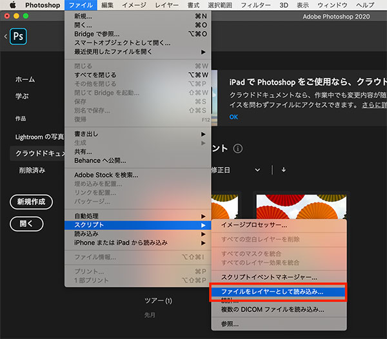Image resolution: width=387 pixels, height=339 pixels.
Task: Click the ツアー (1) document name
Action: pos(158,300)
